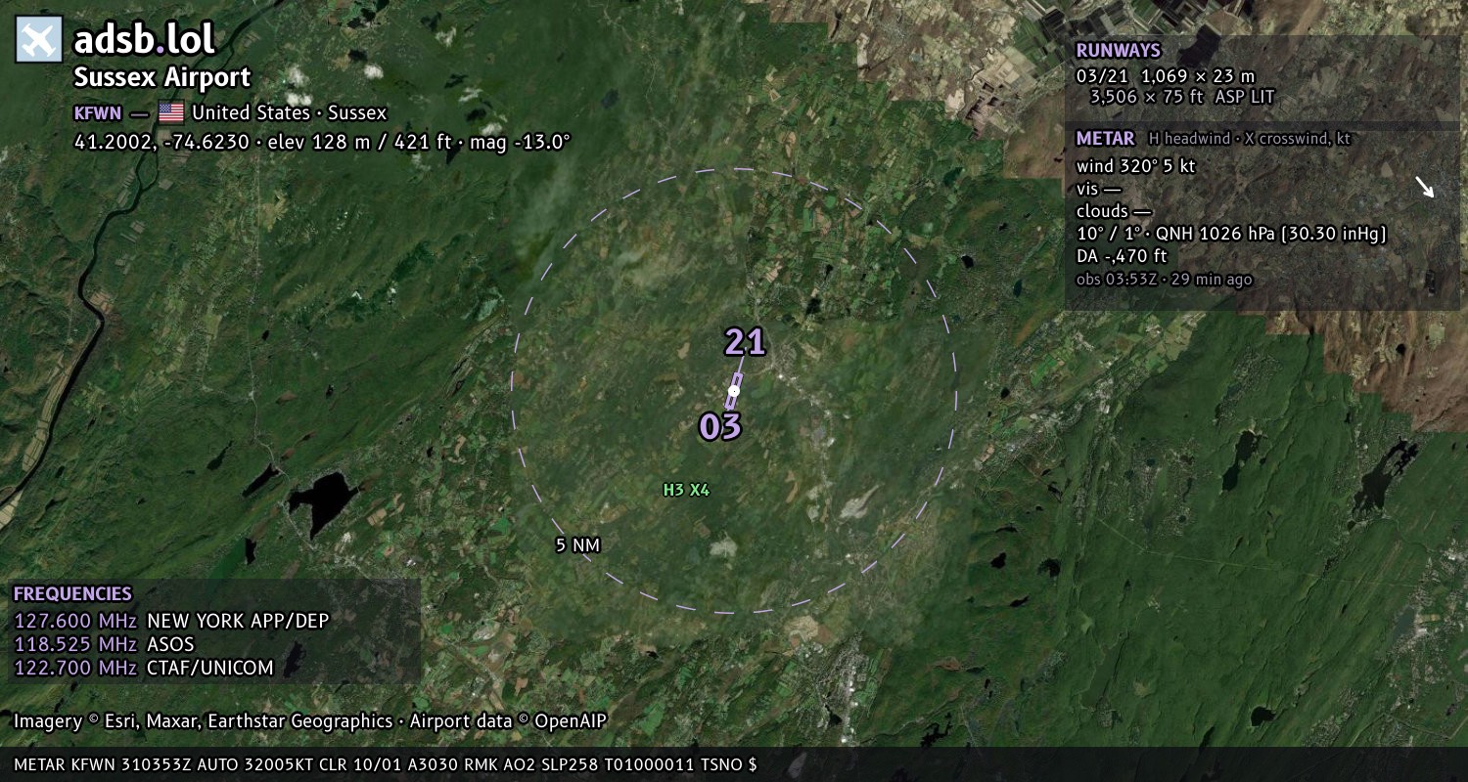
Task: Click the raw METAR string in the bottom bar
Action: (x=386, y=764)
